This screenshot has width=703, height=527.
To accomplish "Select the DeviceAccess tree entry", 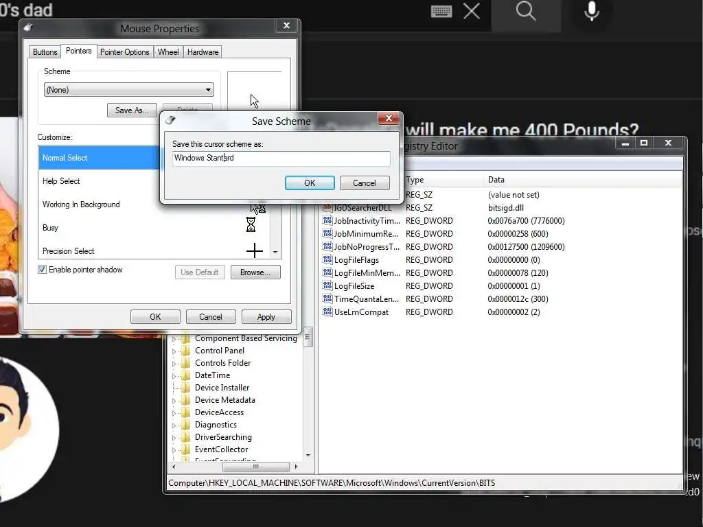I will click(x=219, y=412).
